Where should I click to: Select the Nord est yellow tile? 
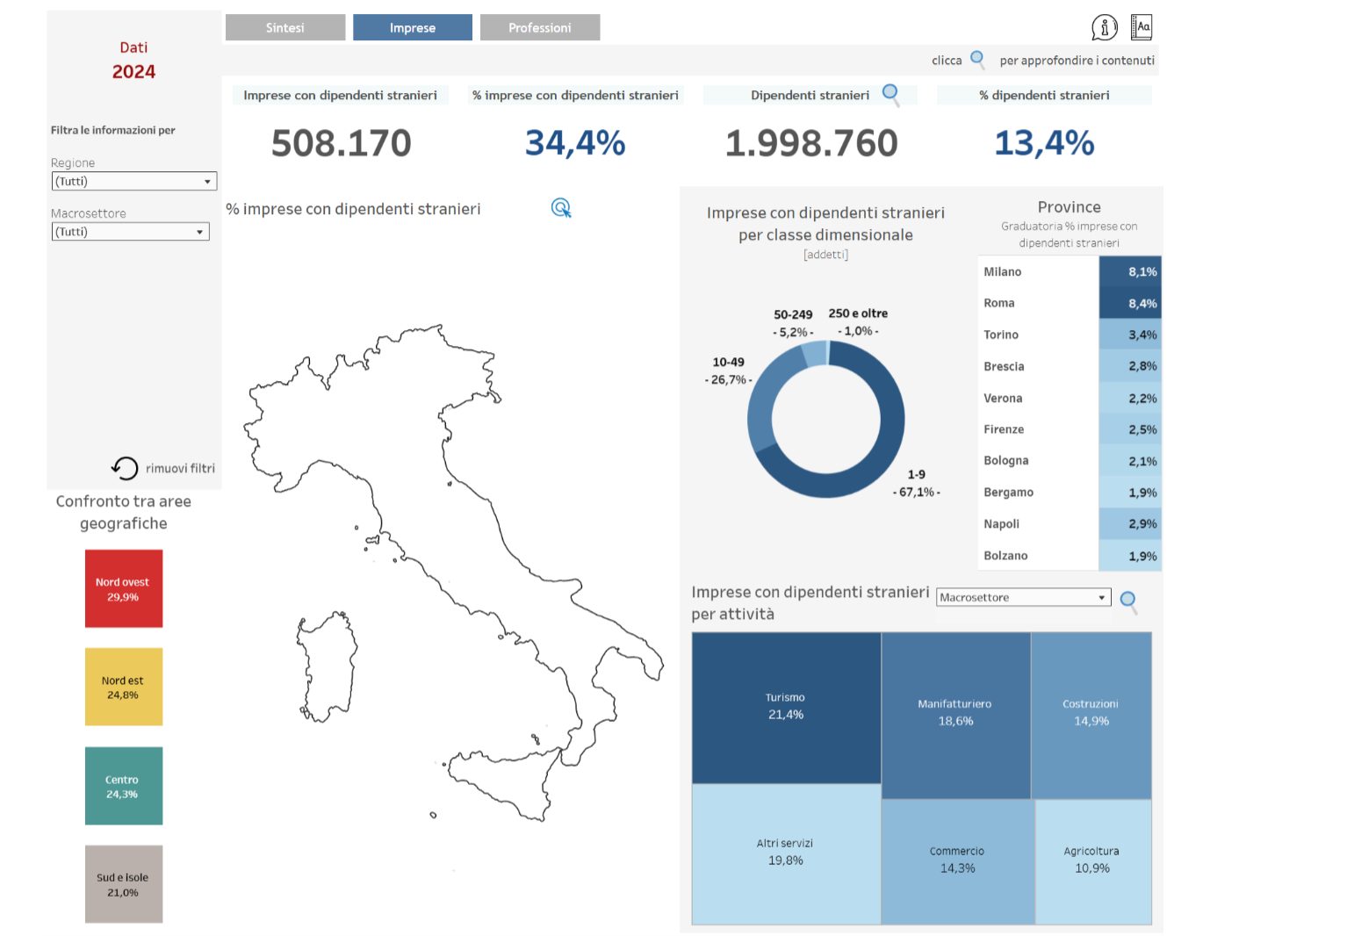[x=124, y=687]
